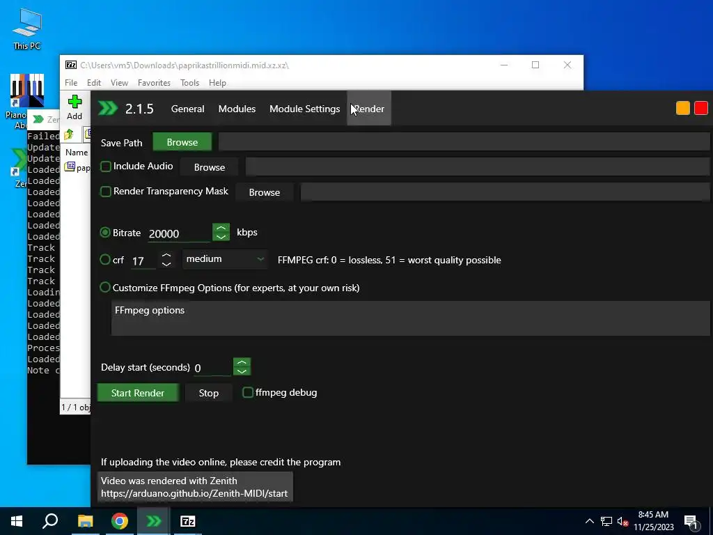Browse for the audio file
713x535 pixels.
click(x=209, y=167)
